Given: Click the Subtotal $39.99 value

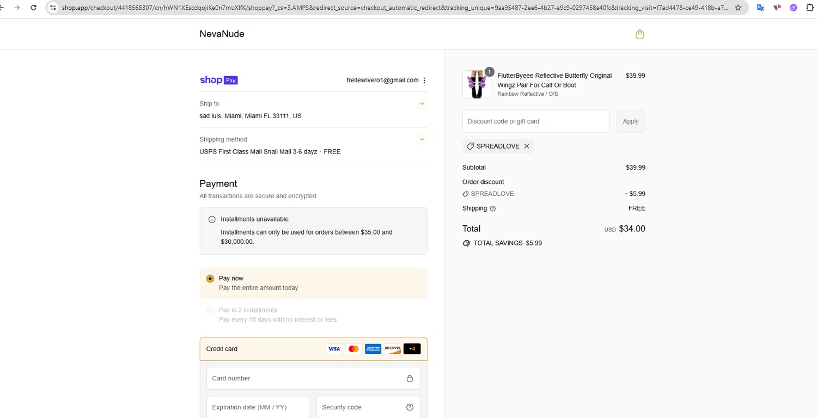Looking at the screenshot, I should click(636, 168).
